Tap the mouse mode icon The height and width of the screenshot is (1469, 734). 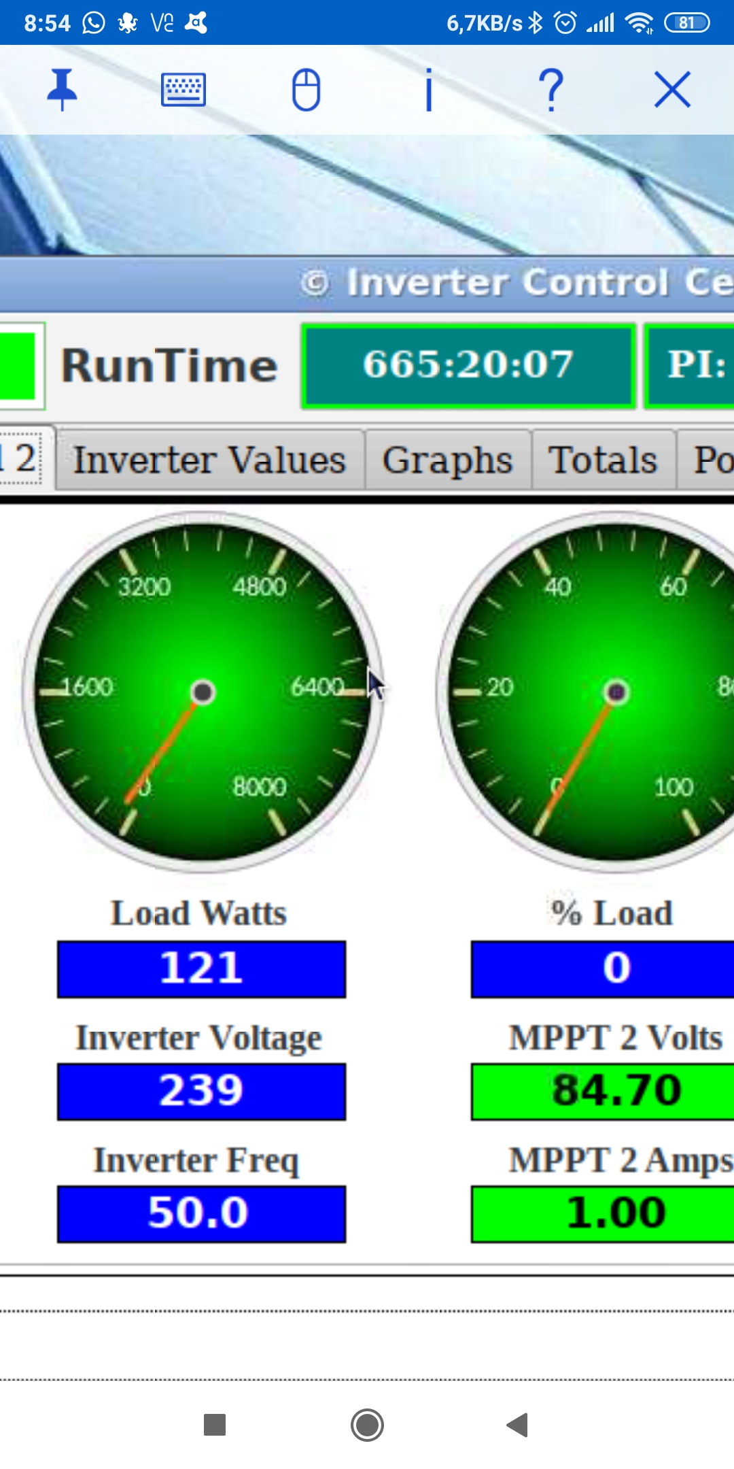(x=306, y=90)
